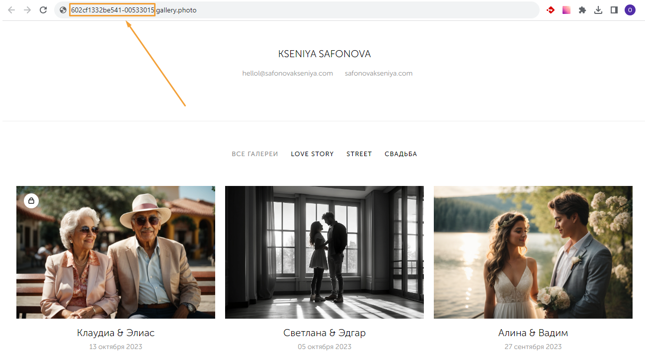This screenshot has height=356, width=645.
Task: Click the browser back arrow
Action: tap(11, 10)
